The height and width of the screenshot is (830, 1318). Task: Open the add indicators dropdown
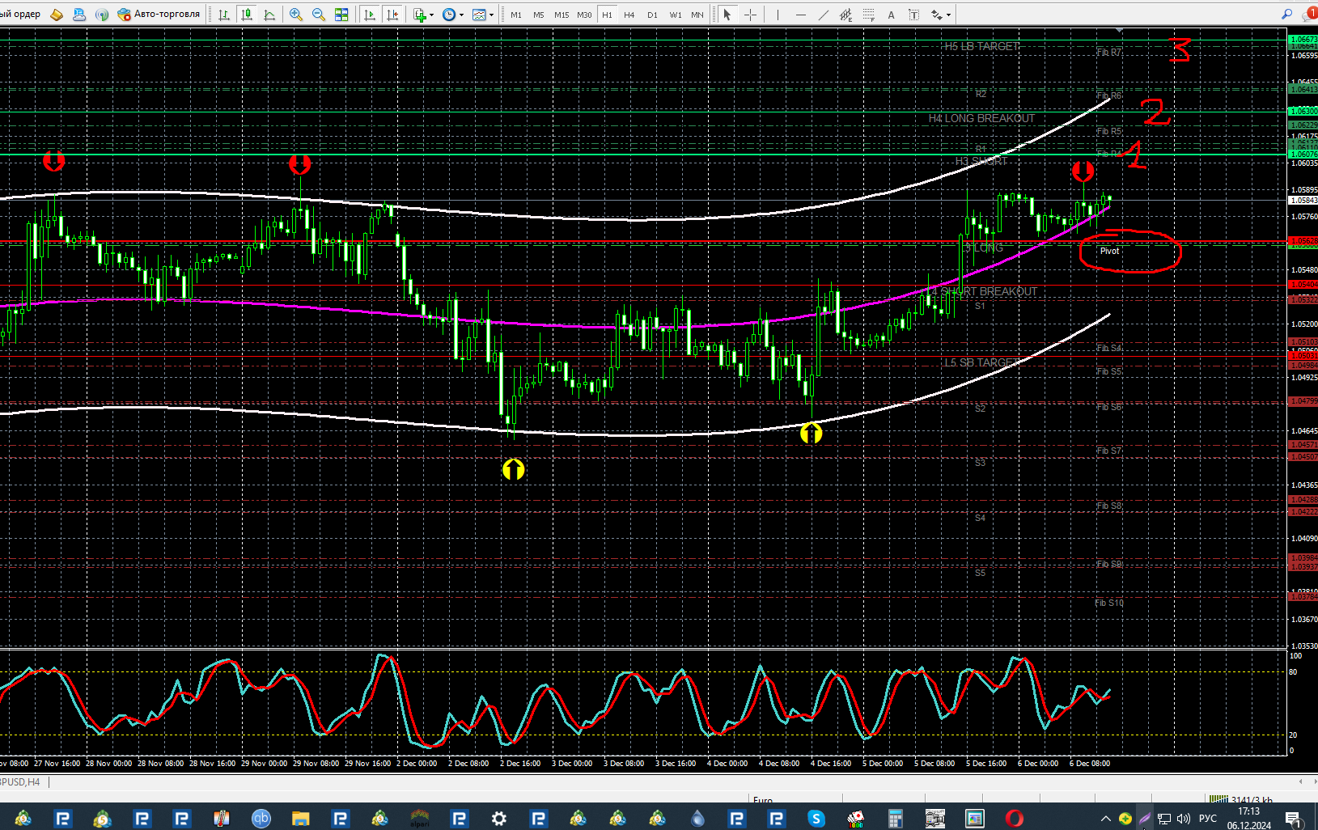coord(423,15)
